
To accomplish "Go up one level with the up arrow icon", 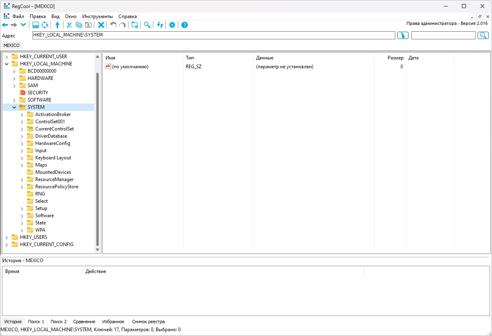I will coord(57,25).
